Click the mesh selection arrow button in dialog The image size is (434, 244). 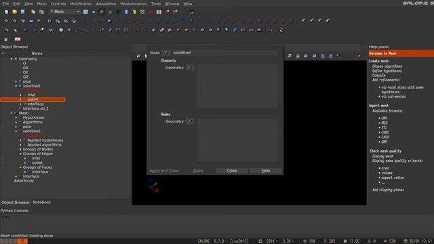tap(165, 53)
